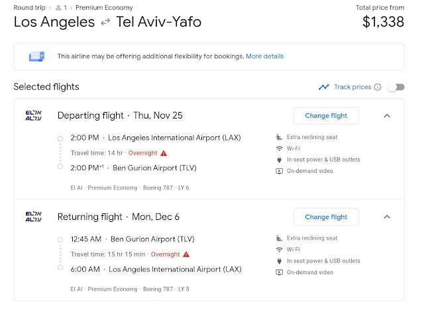This screenshot has height=310, width=424.
Task: Change the departing flight on Thu, Nov 25
Action: [x=326, y=116]
